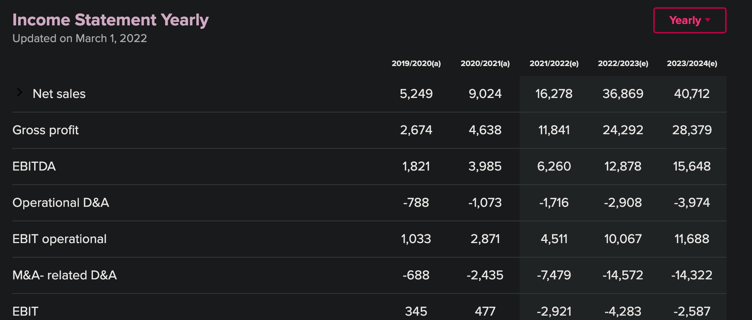
Task: Select Net sales value 40,712
Action: (x=692, y=94)
